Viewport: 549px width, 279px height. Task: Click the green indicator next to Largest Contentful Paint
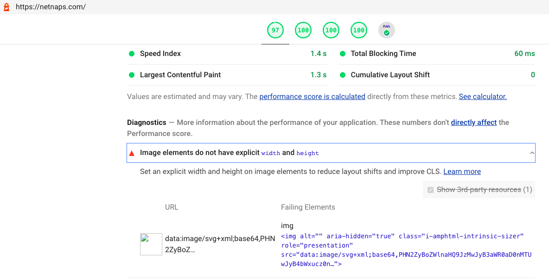131,74
